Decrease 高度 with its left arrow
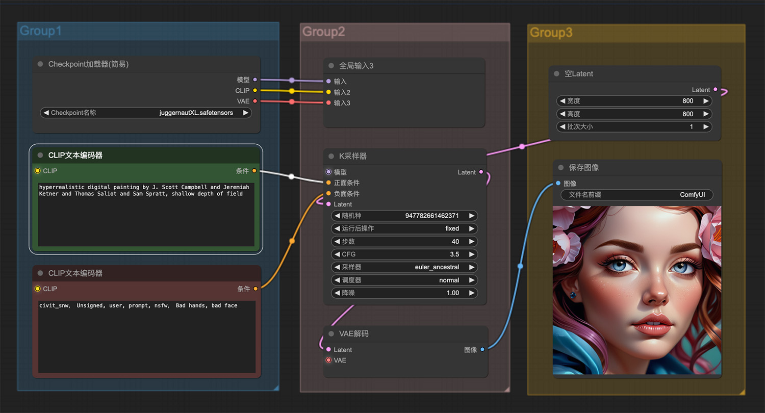 (x=563, y=114)
